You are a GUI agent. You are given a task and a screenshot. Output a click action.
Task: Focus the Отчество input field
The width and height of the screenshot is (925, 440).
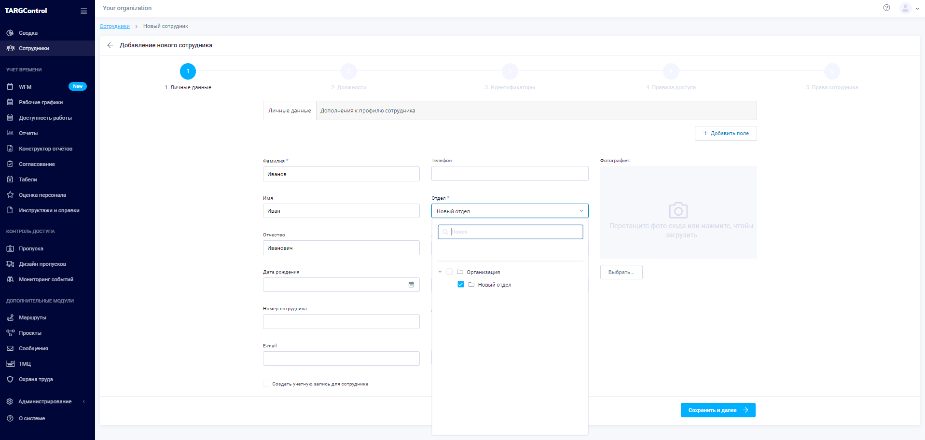pos(341,248)
